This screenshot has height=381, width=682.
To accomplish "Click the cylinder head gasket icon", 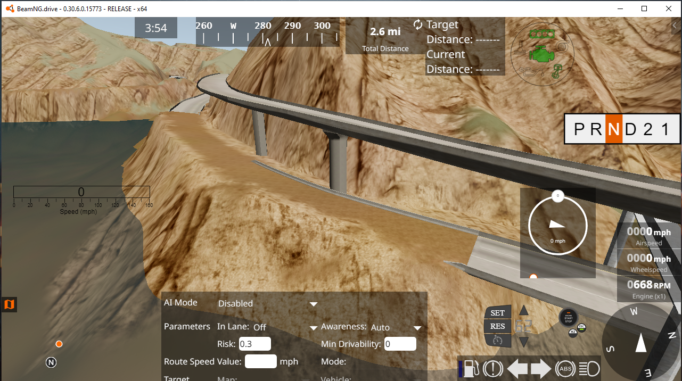I will (542, 34).
